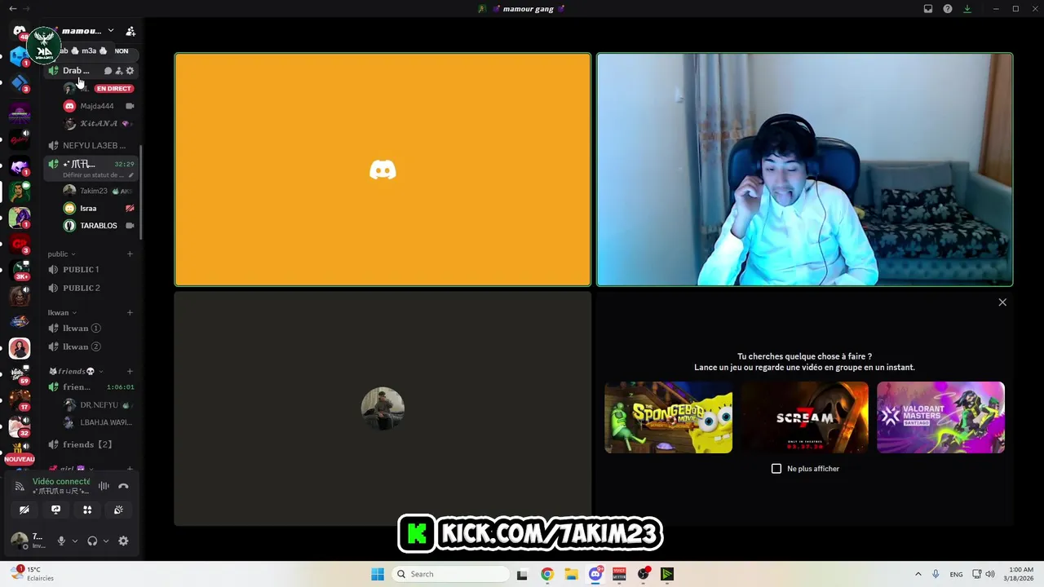The height and width of the screenshot is (587, 1044).
Task: Click the taskbar Search box
Action: (450, 574)
